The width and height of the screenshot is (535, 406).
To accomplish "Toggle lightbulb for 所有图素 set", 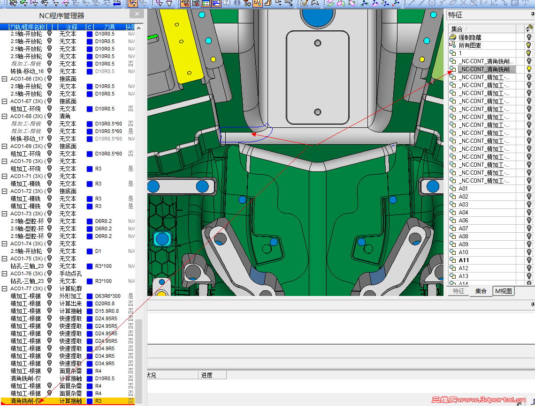I will pyautogui.click(x=529, y=45).
